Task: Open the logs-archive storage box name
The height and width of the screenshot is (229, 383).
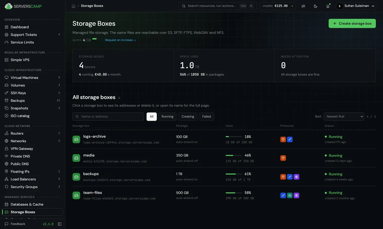Action: coord(94,136)
